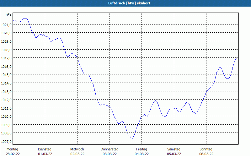This screenshot has height=157, width=251.
Task: Click the date 05.03.22
Action: [174, 154]
